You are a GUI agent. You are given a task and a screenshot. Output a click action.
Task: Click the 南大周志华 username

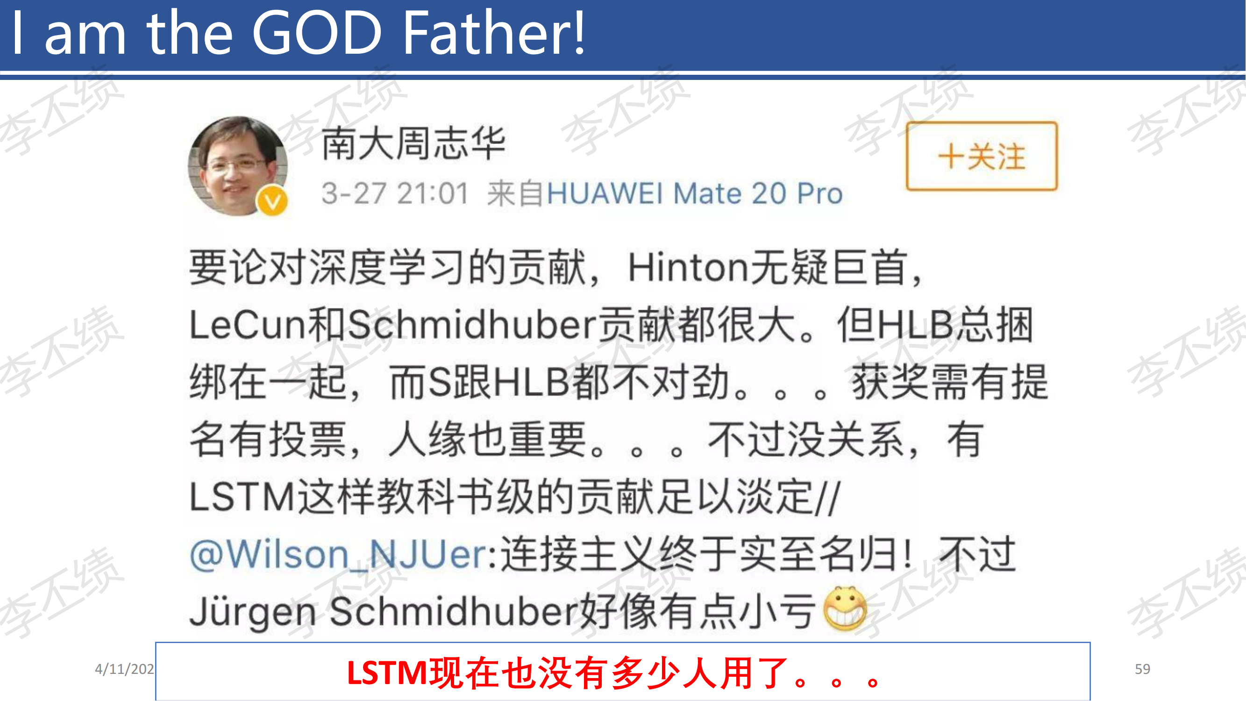click(413, 143)
